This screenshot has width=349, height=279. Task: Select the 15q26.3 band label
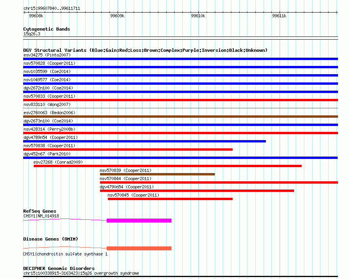tap(32, 34)
